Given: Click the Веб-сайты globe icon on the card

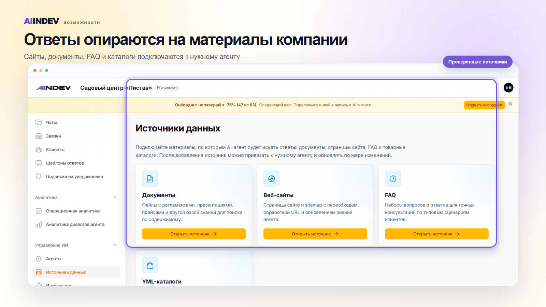Looking at the screenshot, I should [272, 179].
